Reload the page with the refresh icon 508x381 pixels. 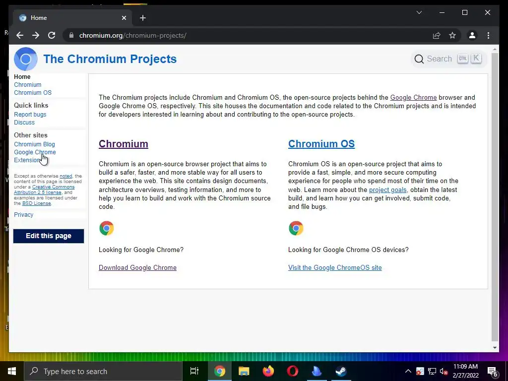52,35
